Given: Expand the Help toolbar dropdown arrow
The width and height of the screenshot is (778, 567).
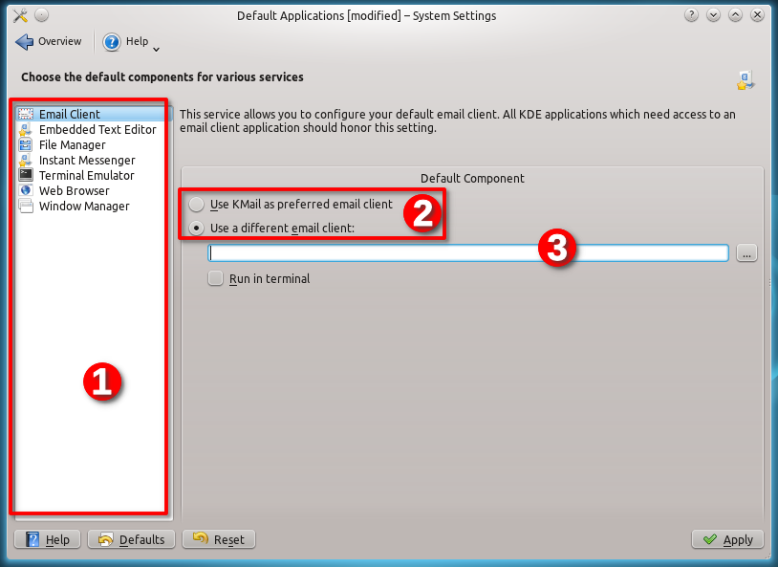Looking at the screenshot, I should point(156,49).
